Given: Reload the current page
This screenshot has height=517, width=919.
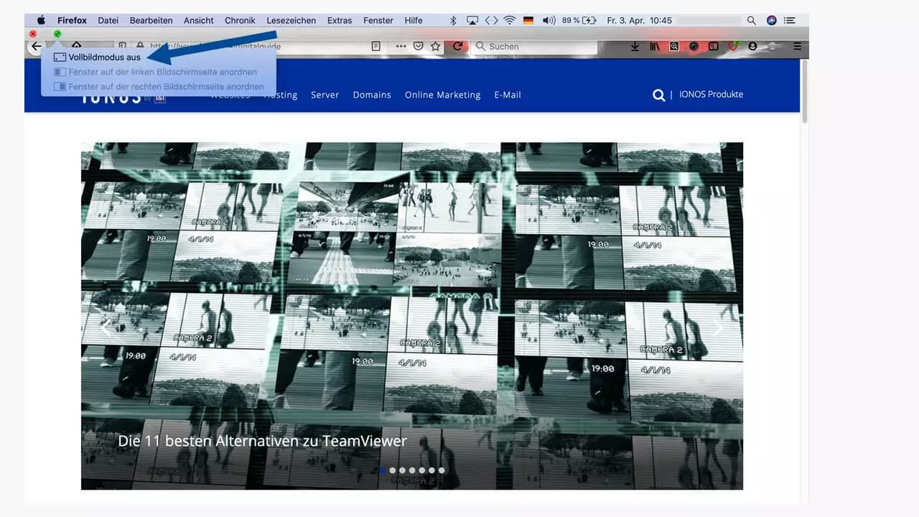Looking at the screenshot, I should pyautogui.click(x=457, y=47).
